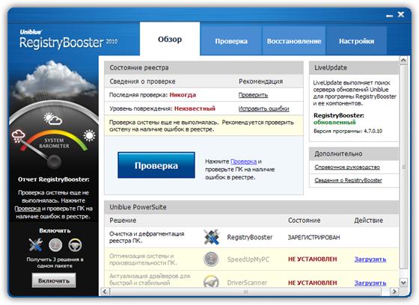This screenshot has width=419, height=305.
Task: Click the yellow system-not-scanned notice
Action: click(x=204, y=126)
